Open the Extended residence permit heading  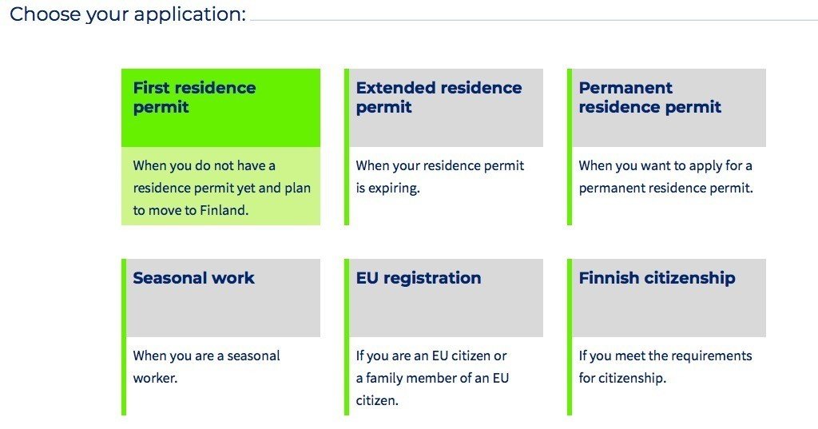coord(439,97)
